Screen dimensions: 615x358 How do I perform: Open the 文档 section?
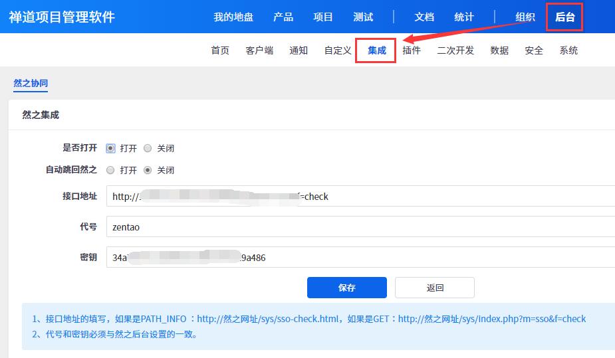[x=424, y=17]
